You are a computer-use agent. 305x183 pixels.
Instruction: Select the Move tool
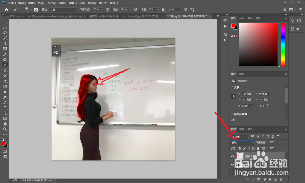[5, 22]
